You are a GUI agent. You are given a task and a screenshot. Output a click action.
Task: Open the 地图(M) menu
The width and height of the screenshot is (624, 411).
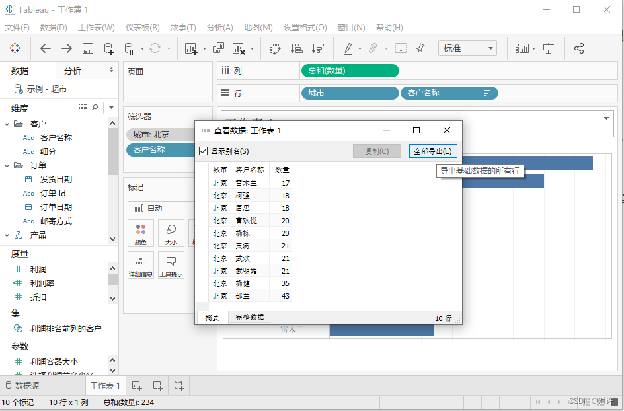pos(258,28)
